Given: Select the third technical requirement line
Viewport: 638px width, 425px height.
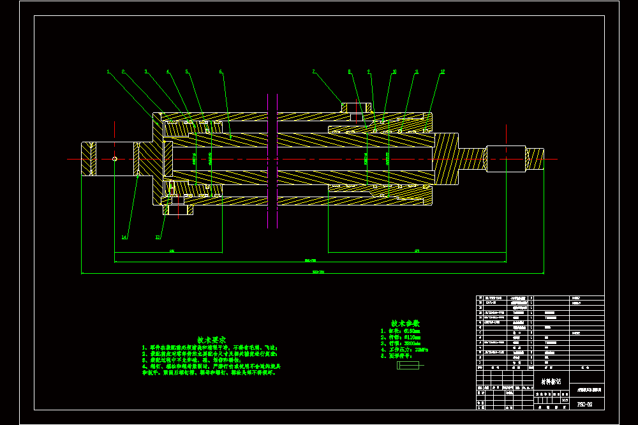Looking at the screenshot, I should point(191,361).
